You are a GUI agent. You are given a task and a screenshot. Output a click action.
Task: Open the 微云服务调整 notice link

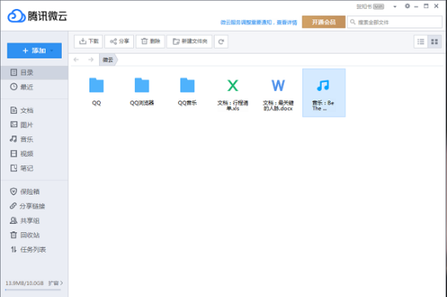point(258,22)
